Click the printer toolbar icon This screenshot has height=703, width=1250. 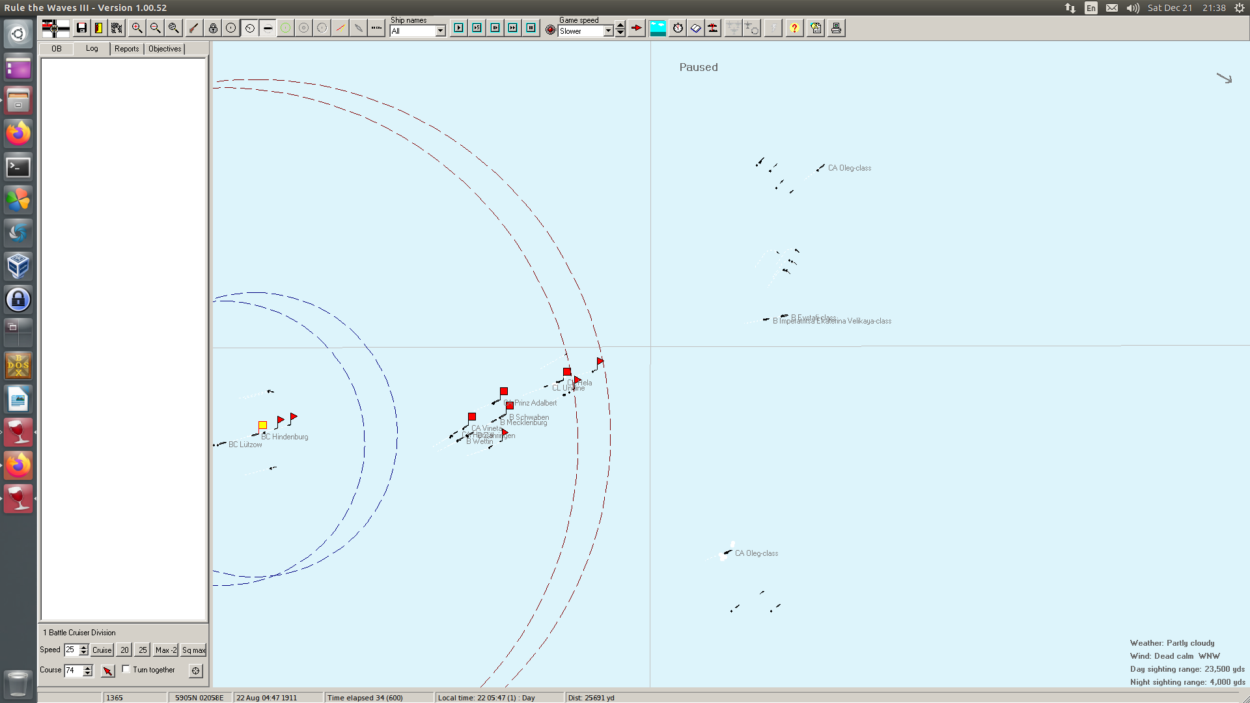click(837, 28)
